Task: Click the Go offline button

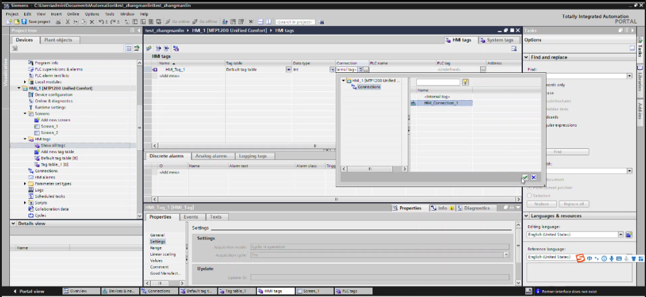Action: pos(205,22)
